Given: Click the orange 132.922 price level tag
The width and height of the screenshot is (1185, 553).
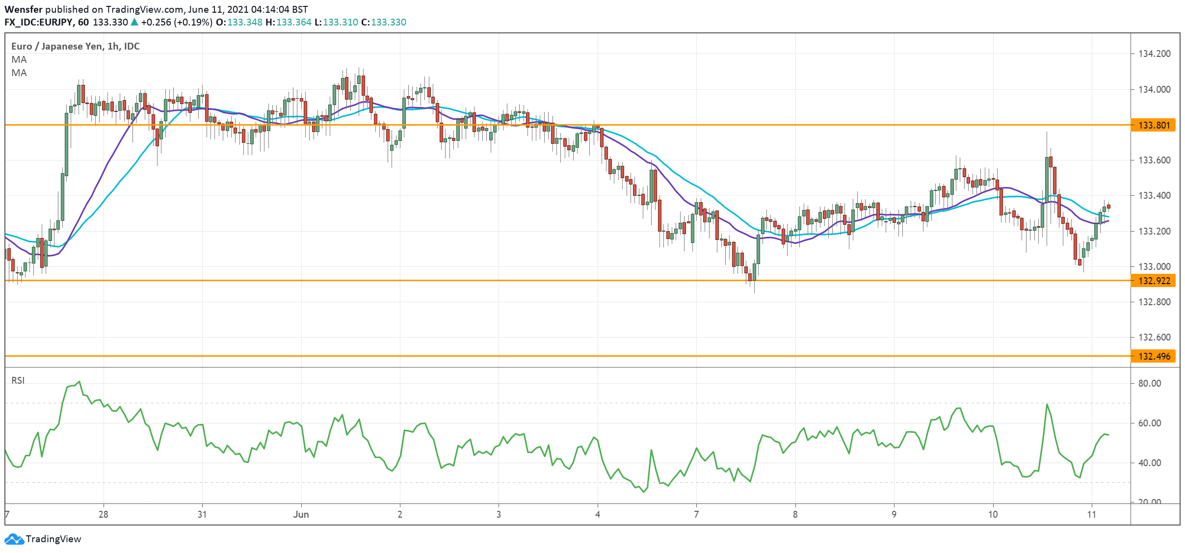Looking at the screenshot, I should 1154,281.
